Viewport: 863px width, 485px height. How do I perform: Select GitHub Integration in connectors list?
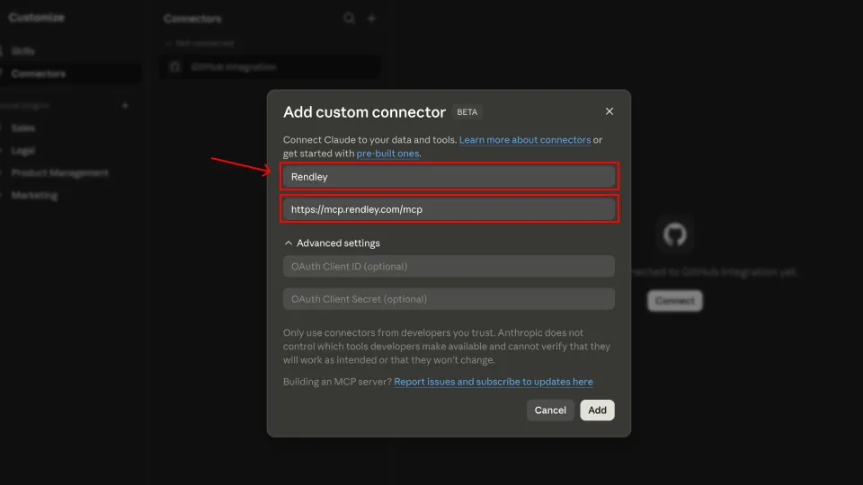tap(270, 67)
